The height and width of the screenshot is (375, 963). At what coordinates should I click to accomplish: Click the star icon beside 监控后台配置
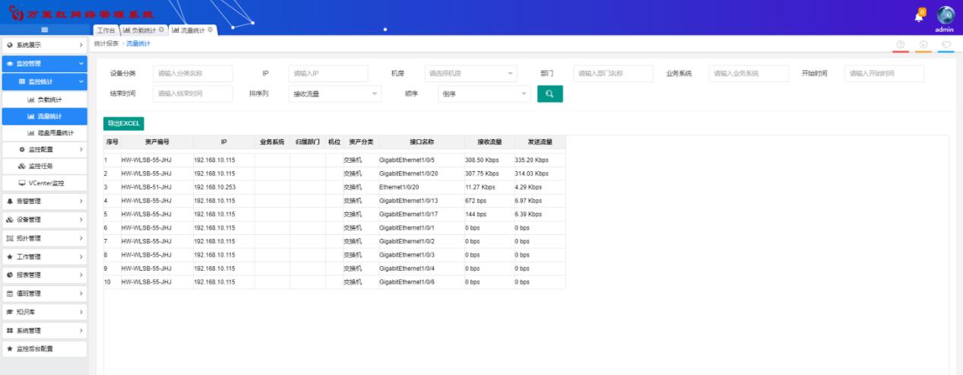click(x=11, y=349)
